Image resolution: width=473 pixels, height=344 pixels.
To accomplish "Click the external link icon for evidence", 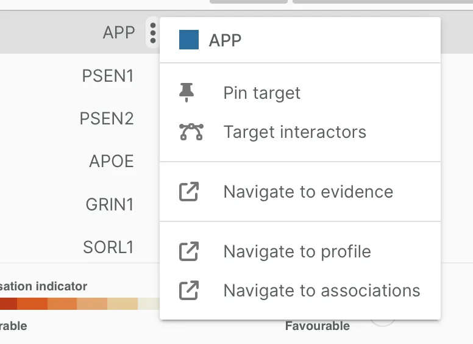I will [189, 192].
